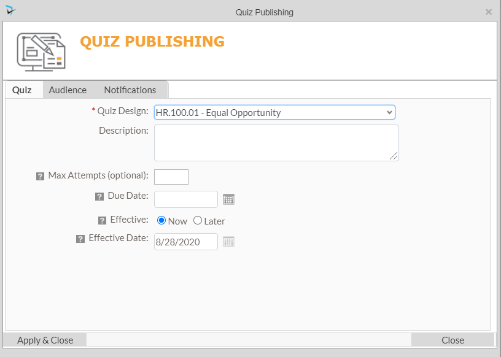
Task: Open the Quiz Design dropdown
Action: pyautogui.click(x=274, y=112)
